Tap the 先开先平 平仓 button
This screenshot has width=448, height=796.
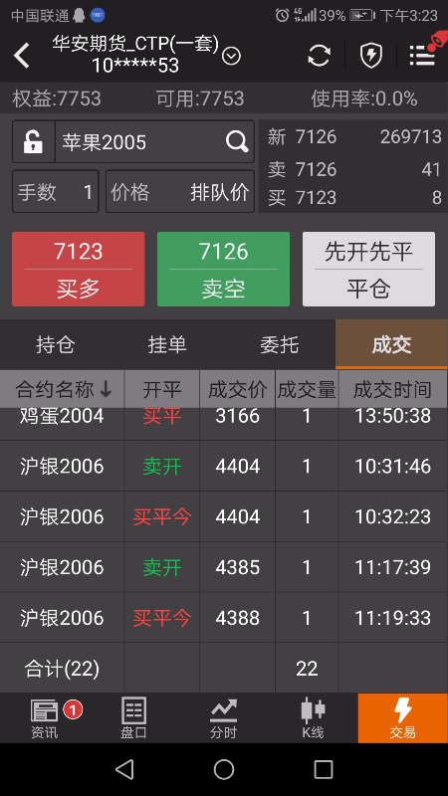368,269
